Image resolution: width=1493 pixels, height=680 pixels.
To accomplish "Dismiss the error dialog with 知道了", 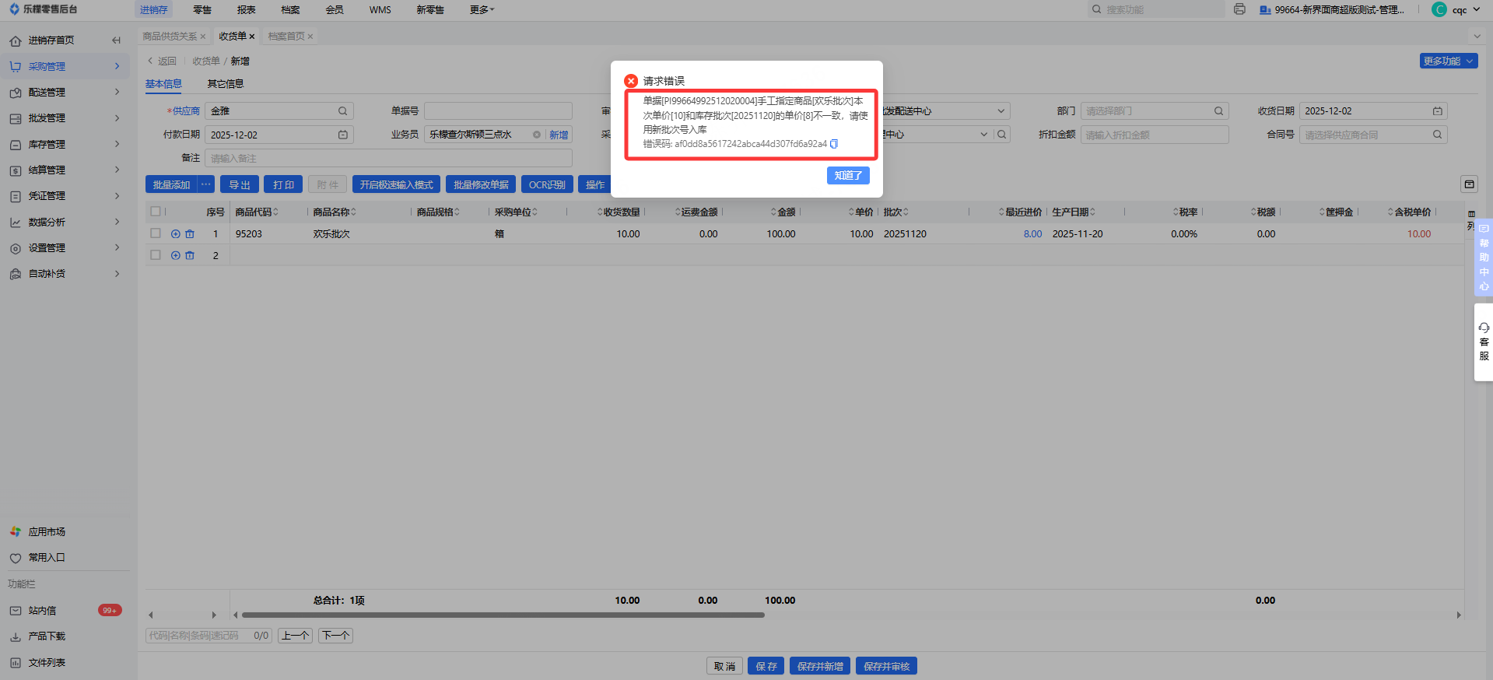I will coord(848,176).
